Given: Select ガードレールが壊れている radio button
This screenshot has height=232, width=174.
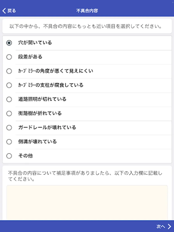Looking at the screenshot, I should point(9,128).
